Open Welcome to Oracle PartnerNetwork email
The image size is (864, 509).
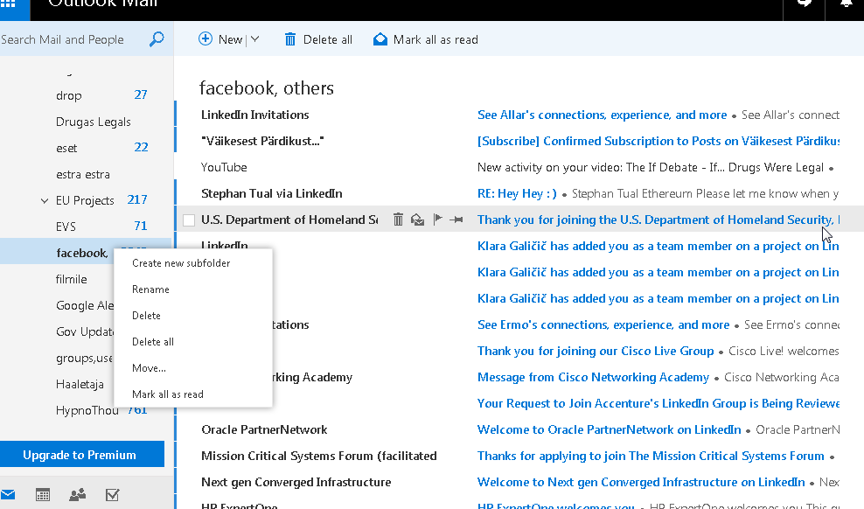(609, 429)
